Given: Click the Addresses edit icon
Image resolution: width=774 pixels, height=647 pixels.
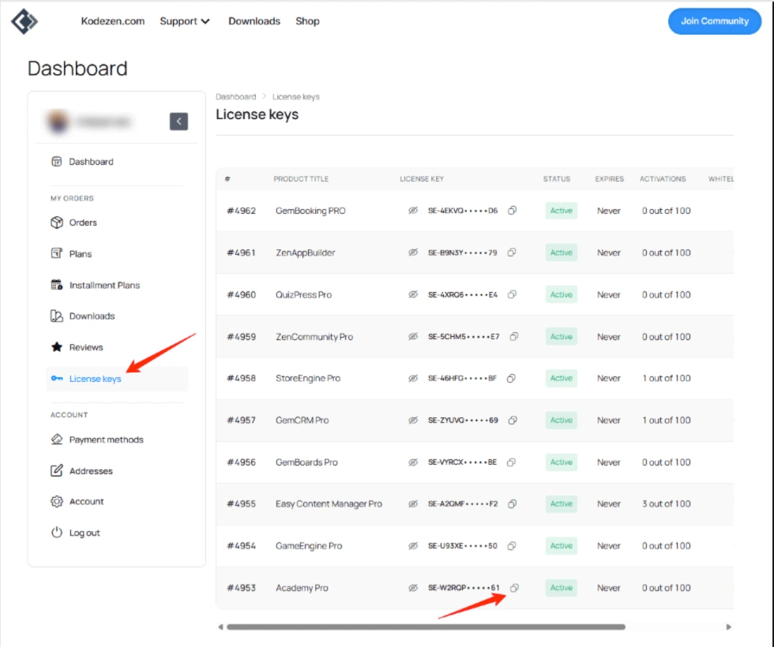Looking at the screenshot, I should [57, 470].
